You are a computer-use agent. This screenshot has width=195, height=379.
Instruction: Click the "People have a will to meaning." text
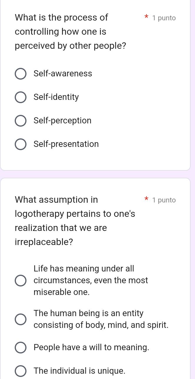91,347
